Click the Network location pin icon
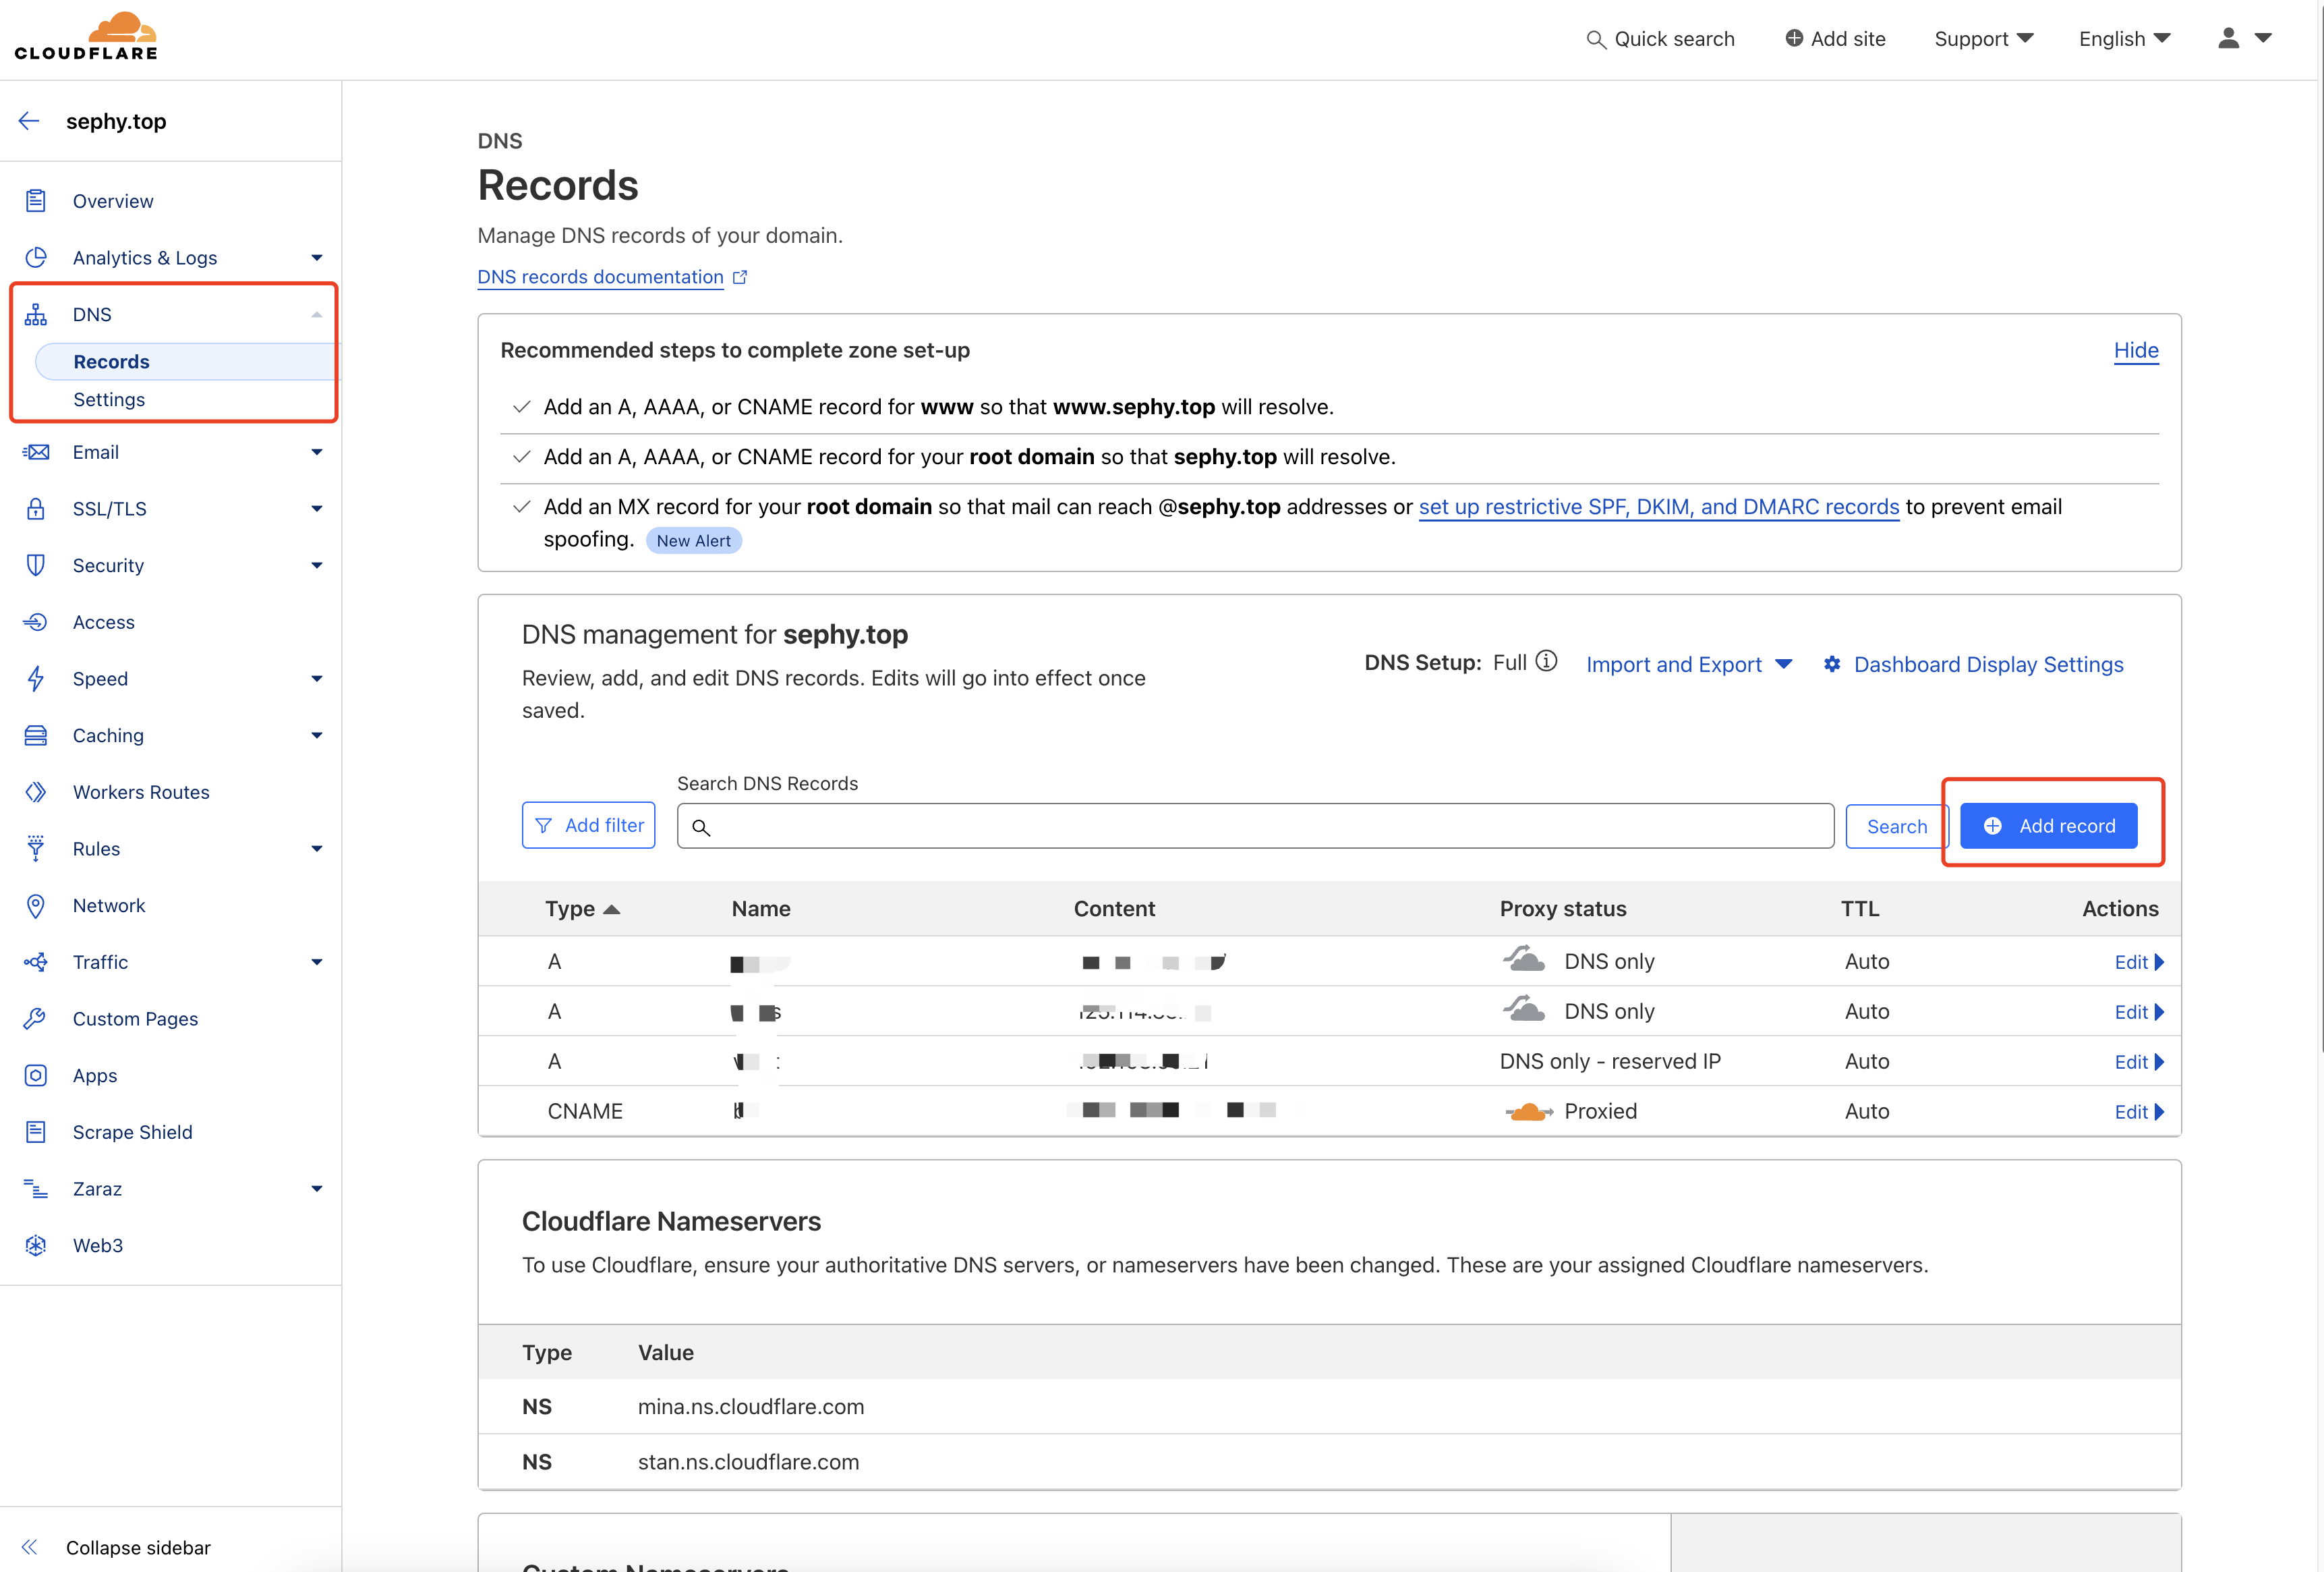 [x=36, y=905]
